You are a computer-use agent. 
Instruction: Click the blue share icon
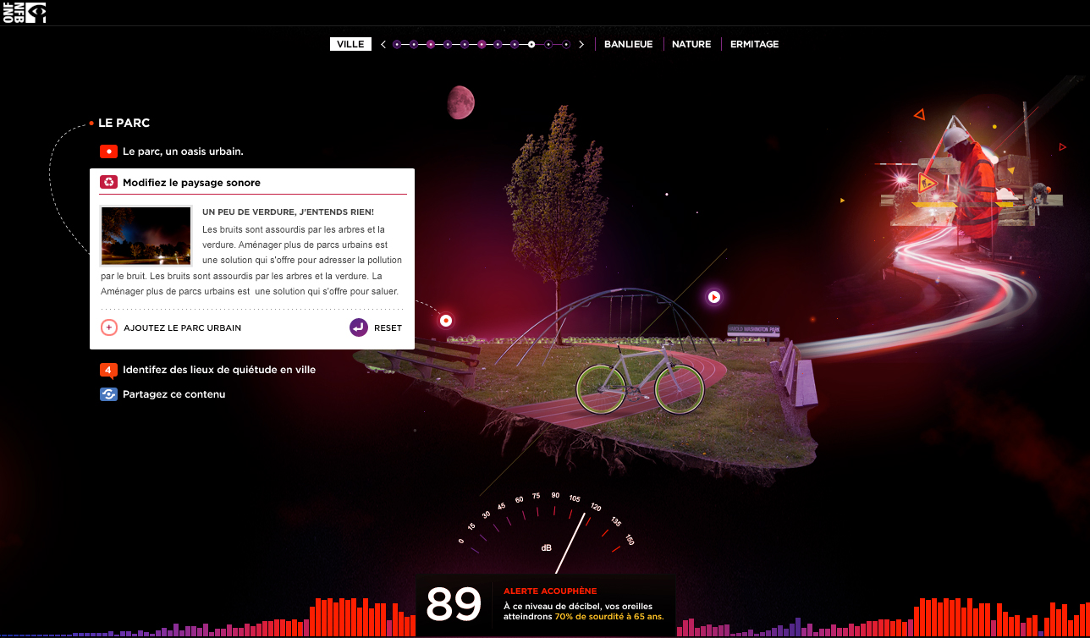click(x=108, y=393)
